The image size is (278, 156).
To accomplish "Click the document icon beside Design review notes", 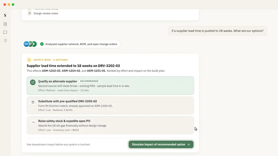I will (x=30, y=13).
